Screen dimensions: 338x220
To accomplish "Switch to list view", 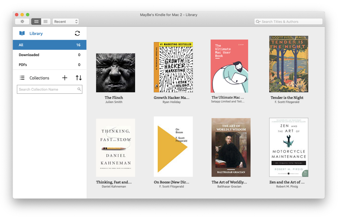I will pos(45,21).
